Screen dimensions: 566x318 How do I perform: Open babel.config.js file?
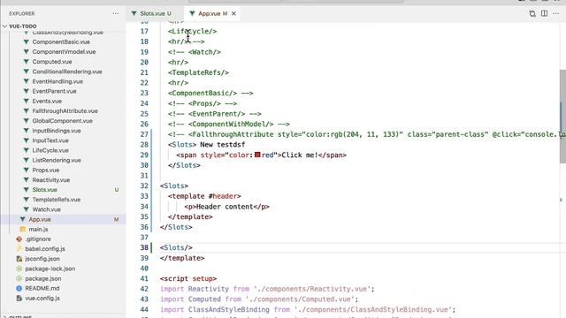[45, 249]
